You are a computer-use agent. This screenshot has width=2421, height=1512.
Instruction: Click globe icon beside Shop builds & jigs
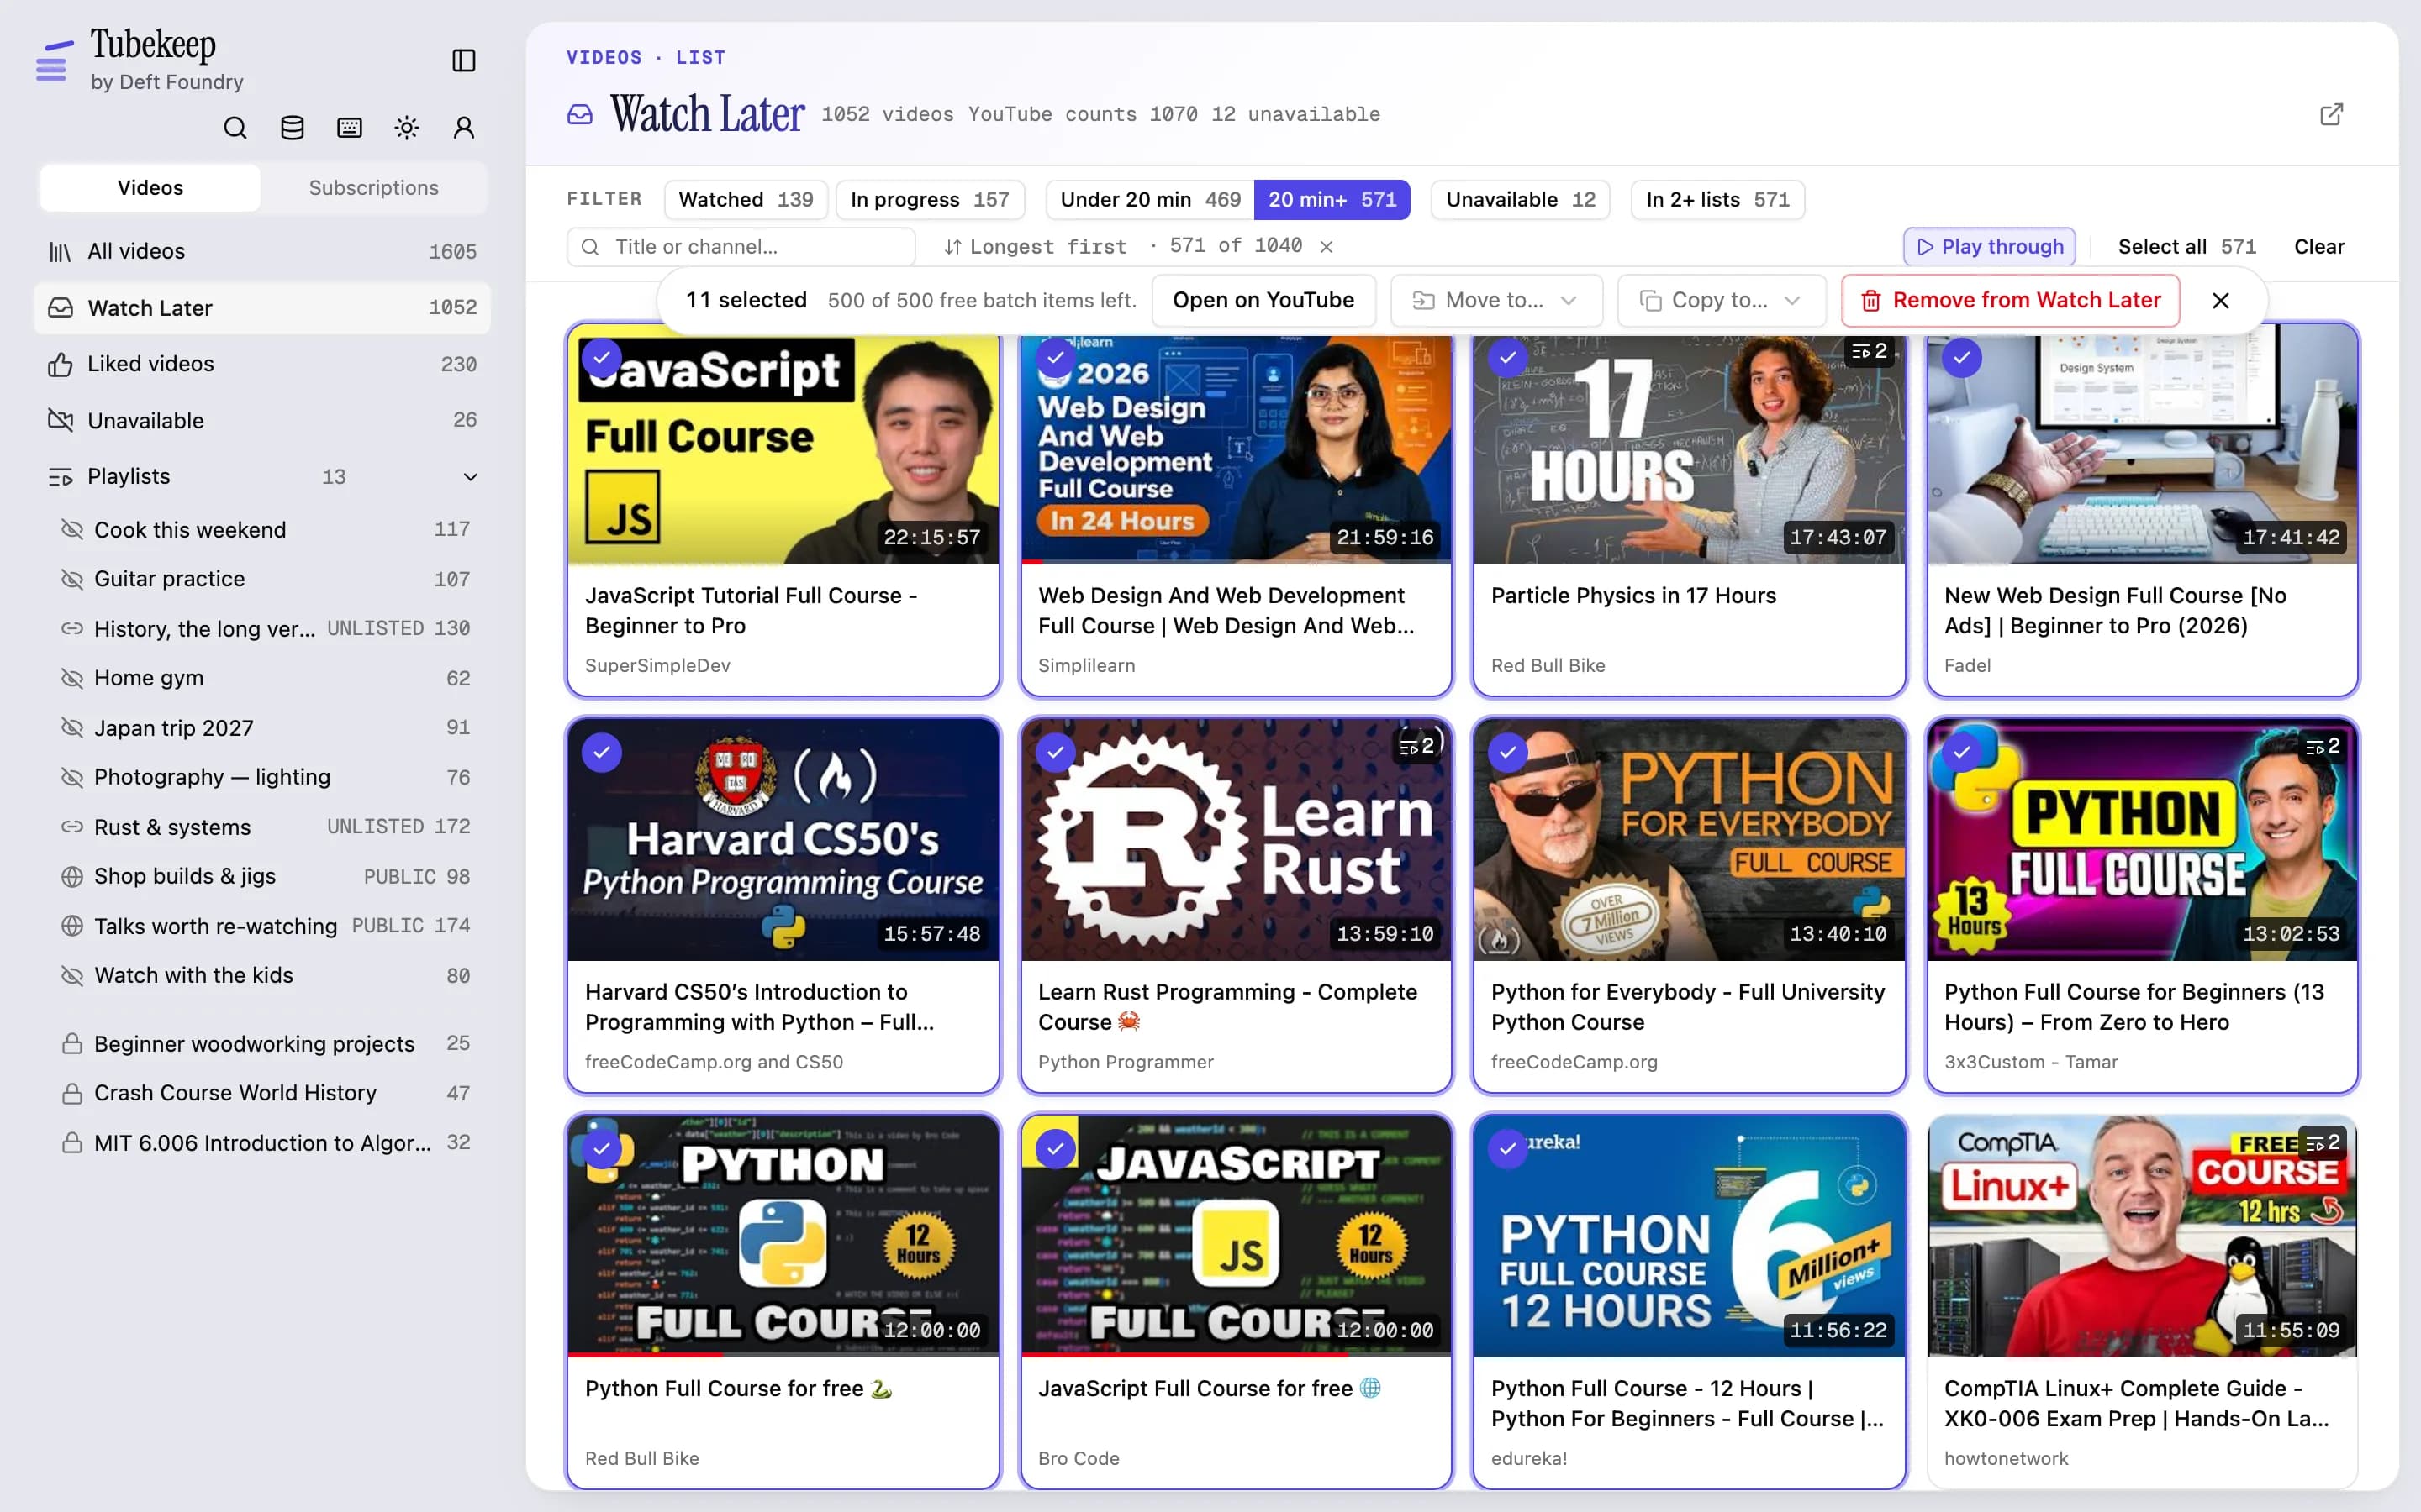click(72, 876)
